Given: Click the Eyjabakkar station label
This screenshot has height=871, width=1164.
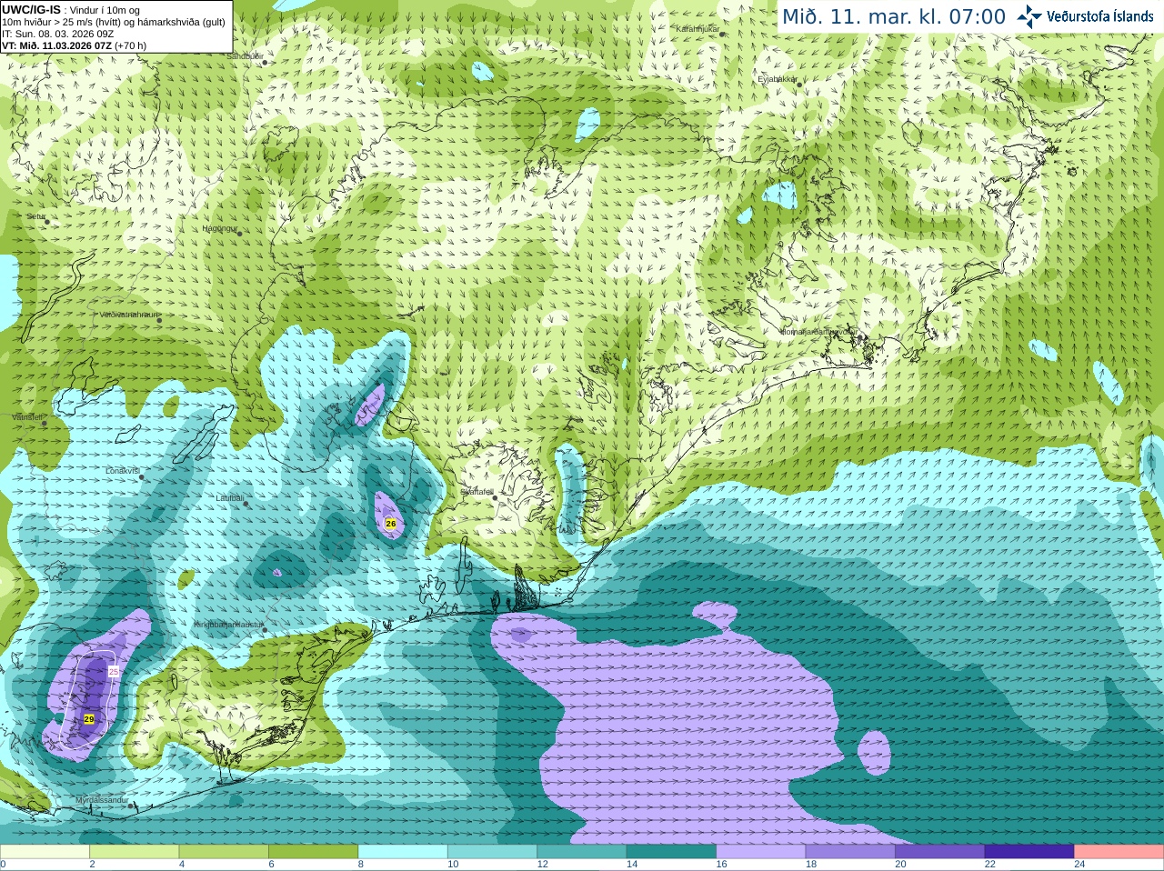Looking at the screenshot, I should click(778, 79).
